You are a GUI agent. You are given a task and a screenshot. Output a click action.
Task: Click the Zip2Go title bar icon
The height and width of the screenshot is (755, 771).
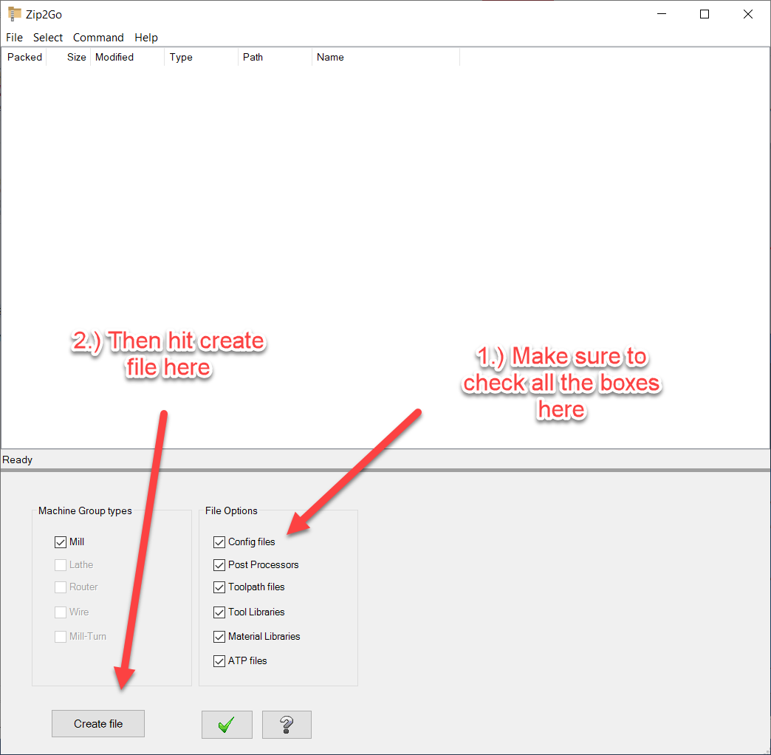[14, 14]
